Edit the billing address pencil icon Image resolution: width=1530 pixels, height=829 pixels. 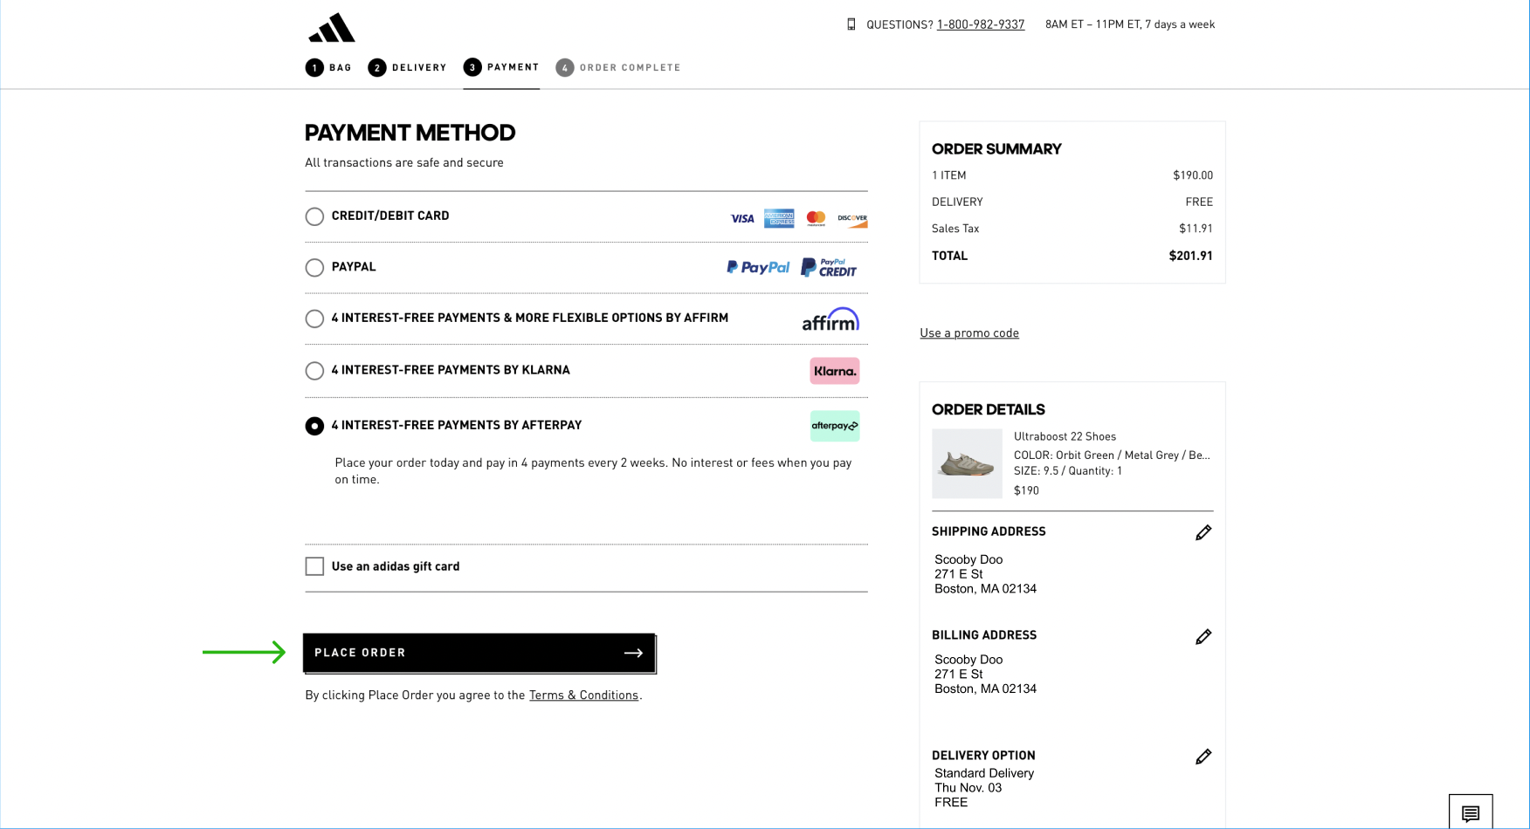click(x=1203, y=637)
